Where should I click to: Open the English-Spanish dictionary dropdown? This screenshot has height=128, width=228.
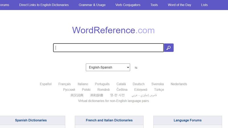click(108, 67)
